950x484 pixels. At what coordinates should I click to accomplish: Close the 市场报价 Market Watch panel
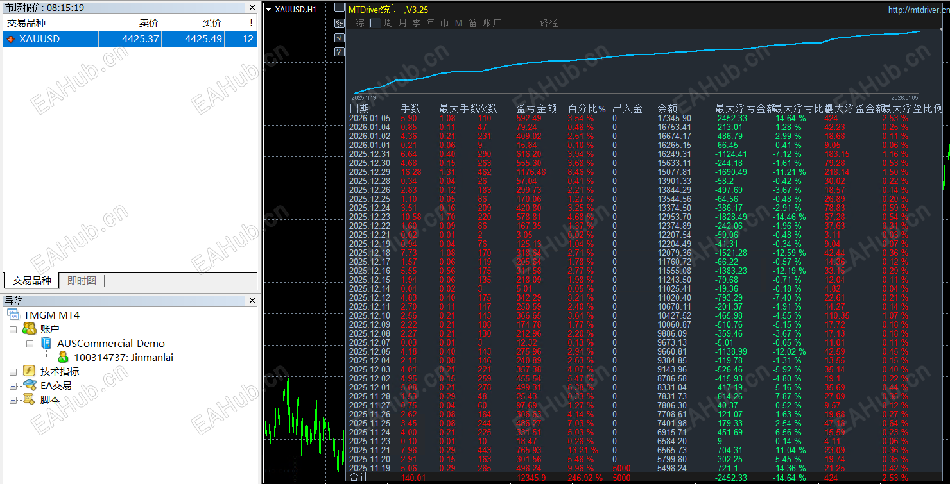[x=252, y=8]
